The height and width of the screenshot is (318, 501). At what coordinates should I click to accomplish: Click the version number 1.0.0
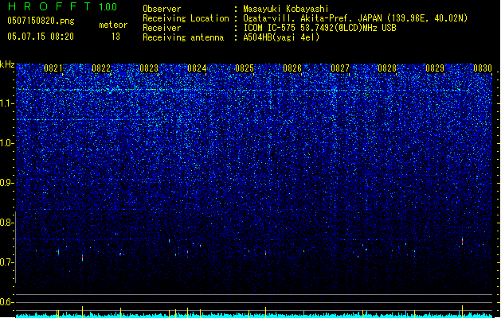108,6
